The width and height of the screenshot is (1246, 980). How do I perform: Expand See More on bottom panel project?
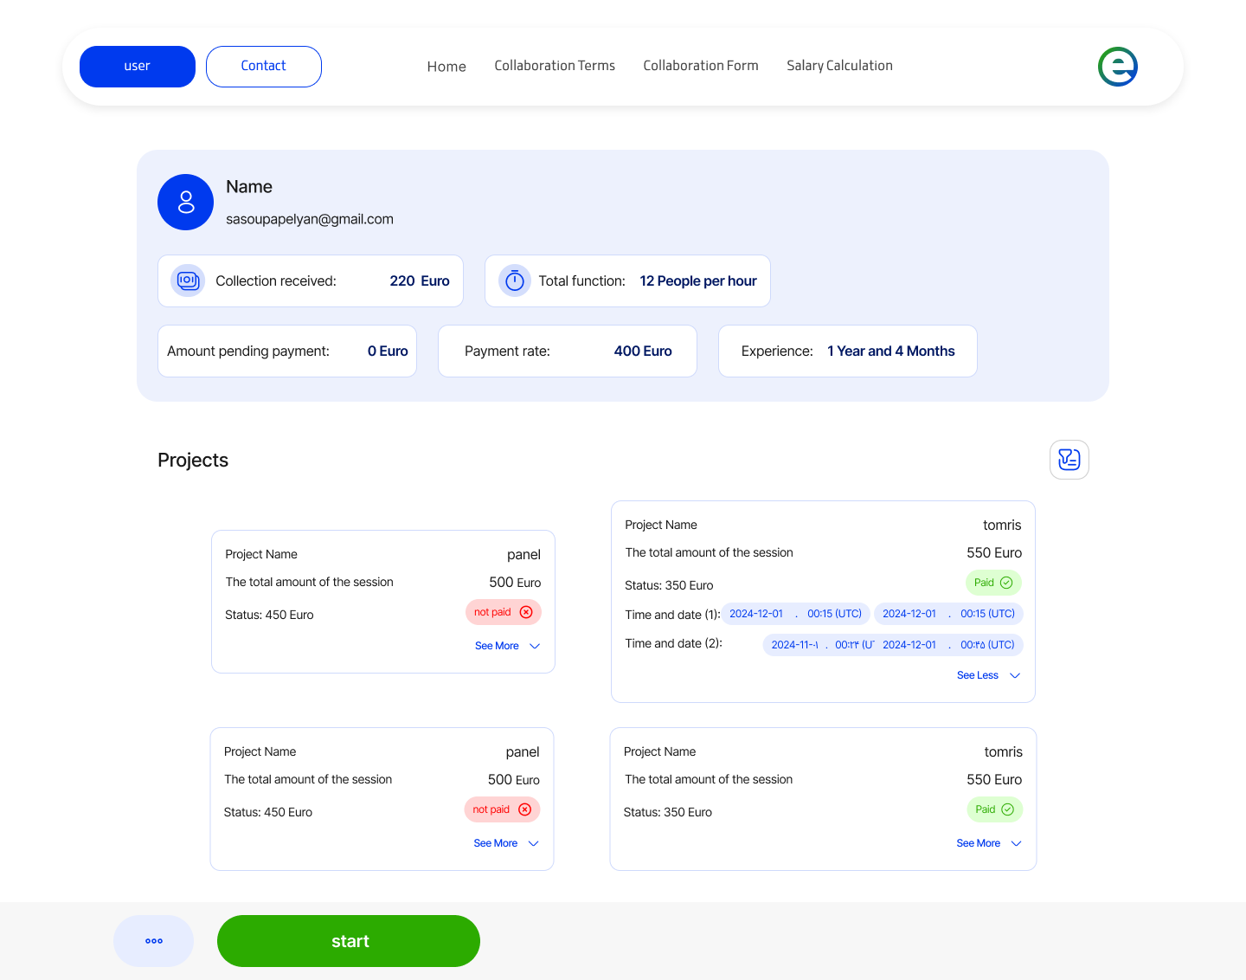coord(505,843)
